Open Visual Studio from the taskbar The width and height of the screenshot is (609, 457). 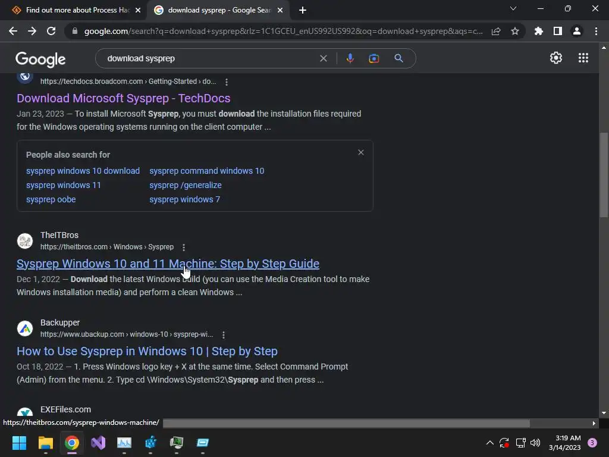(x=98, y=443)
